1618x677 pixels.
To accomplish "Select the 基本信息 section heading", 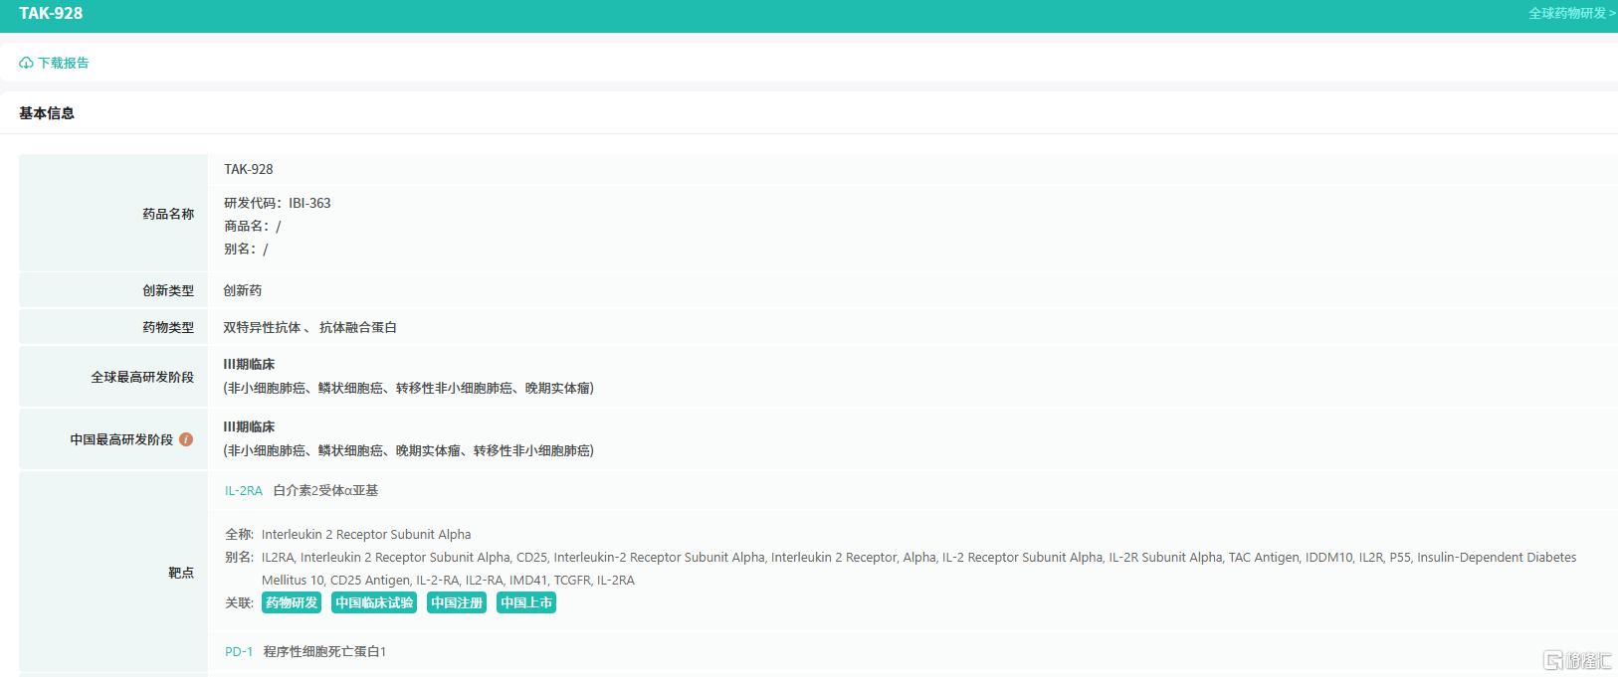I will pos(47,113).
